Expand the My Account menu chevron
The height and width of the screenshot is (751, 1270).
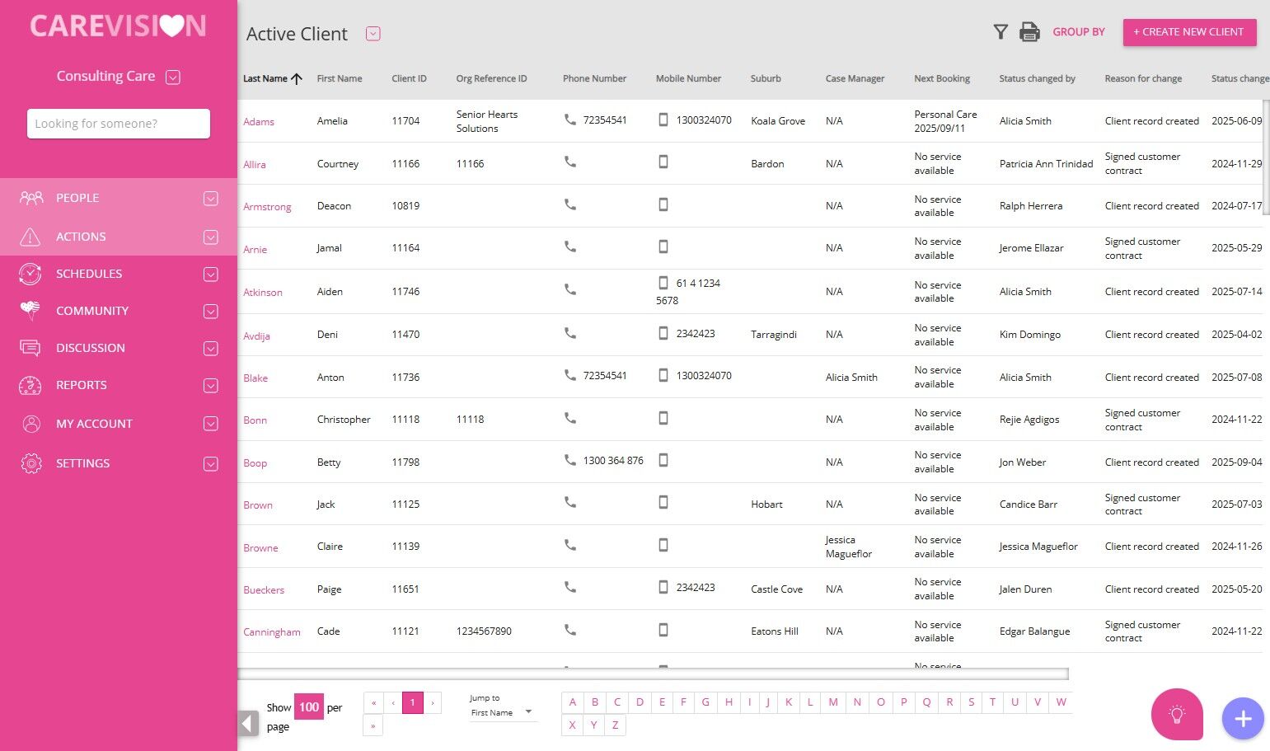coord(211,424)
